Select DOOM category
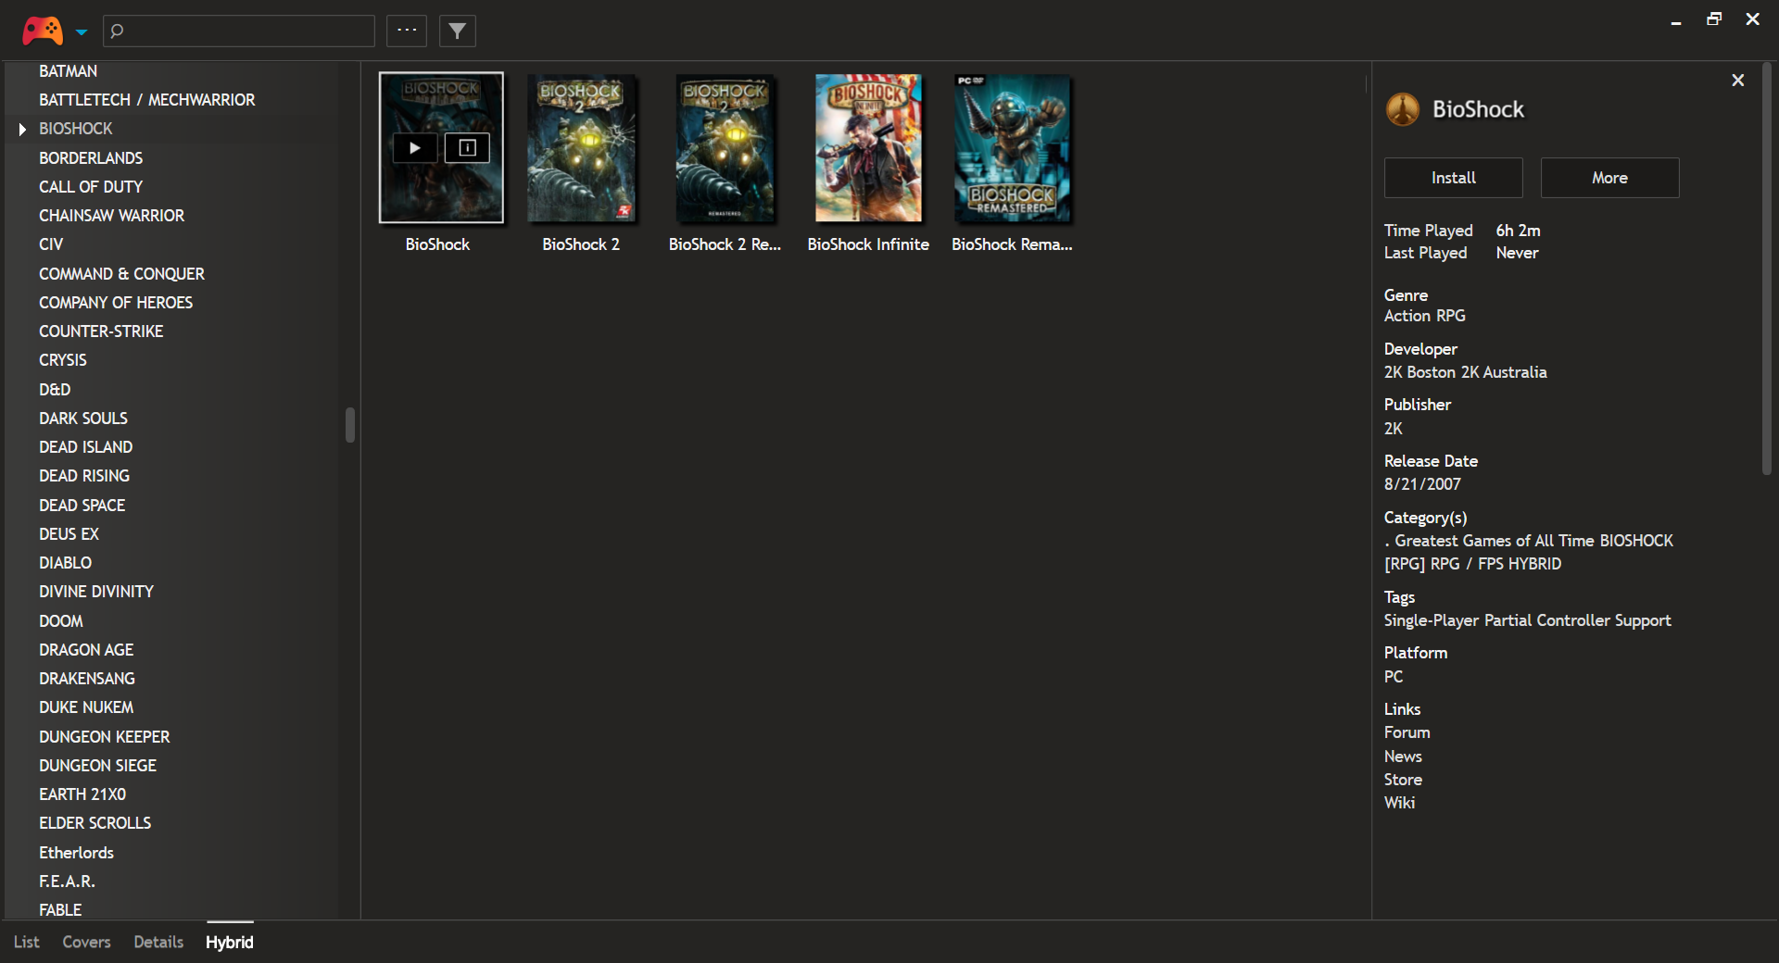 click(x=61, y=621)
